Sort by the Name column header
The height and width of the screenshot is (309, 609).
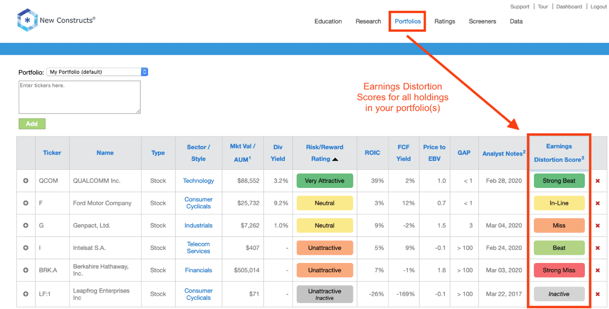click(x=105, y=153)
